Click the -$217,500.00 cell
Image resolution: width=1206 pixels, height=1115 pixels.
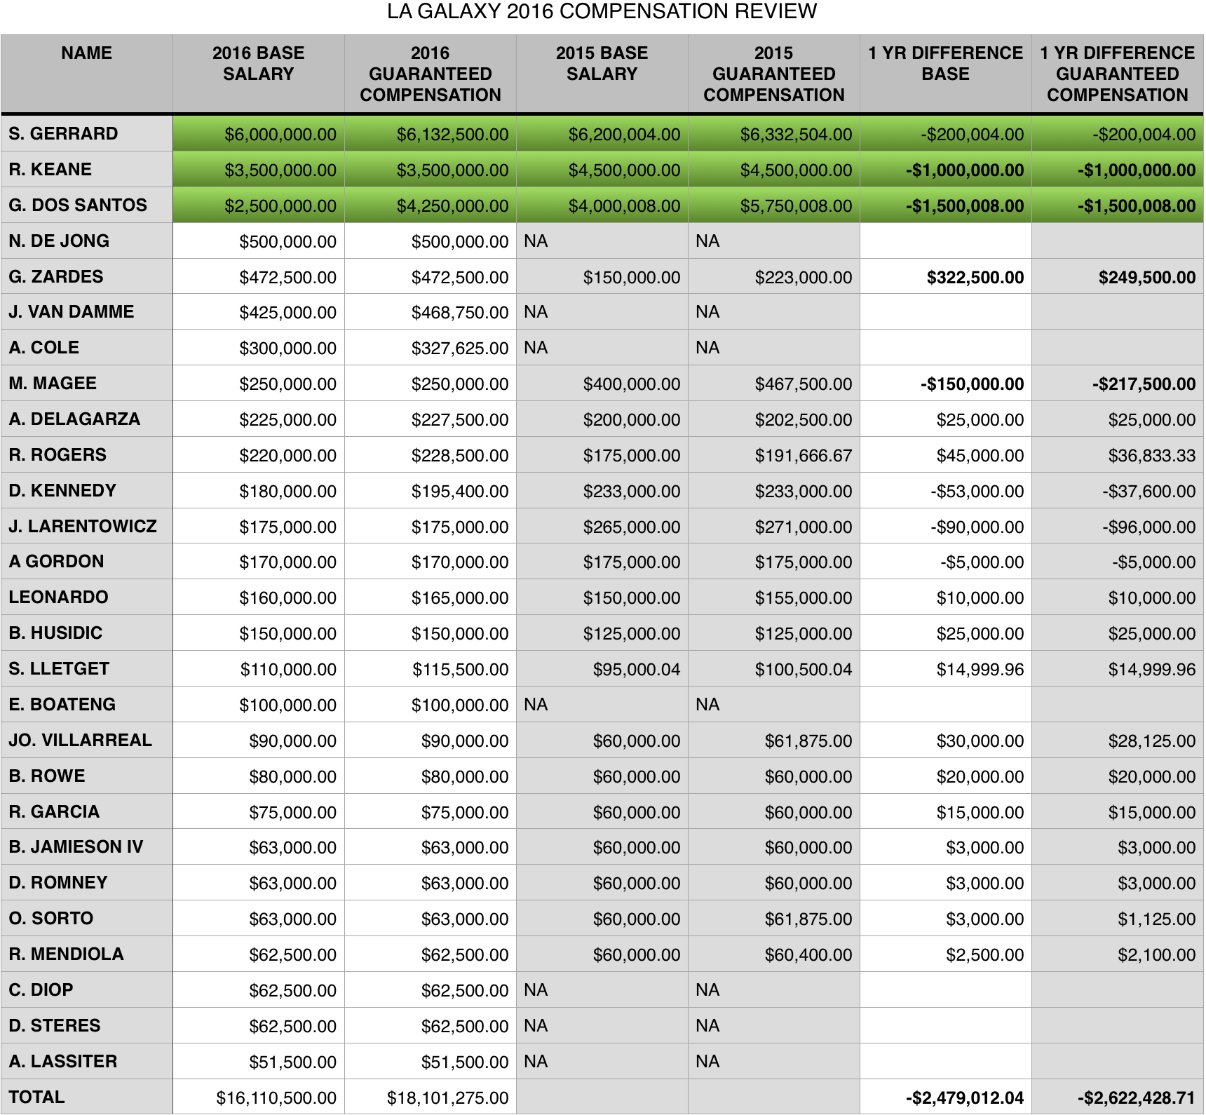[1118, 383]
